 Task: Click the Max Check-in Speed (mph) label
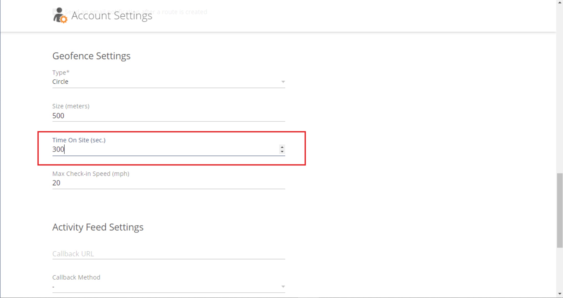tap(91, 174)
